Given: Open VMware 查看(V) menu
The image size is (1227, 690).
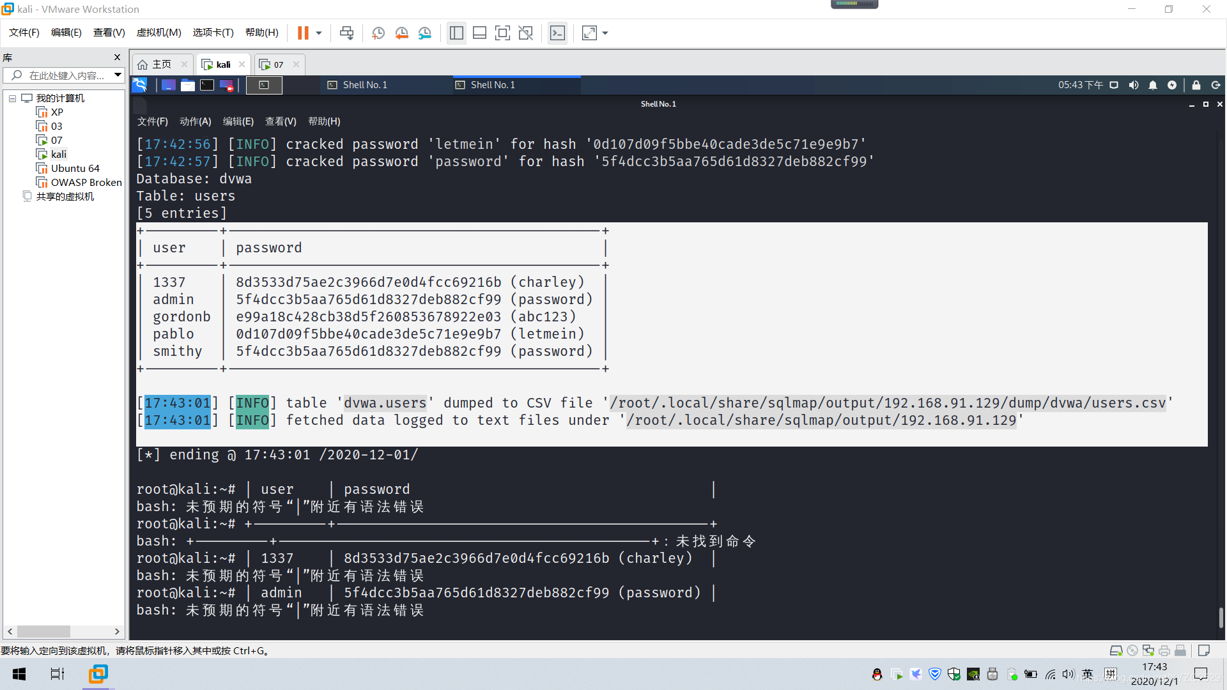Looking at the screenshot, I should tap(109, 33).
